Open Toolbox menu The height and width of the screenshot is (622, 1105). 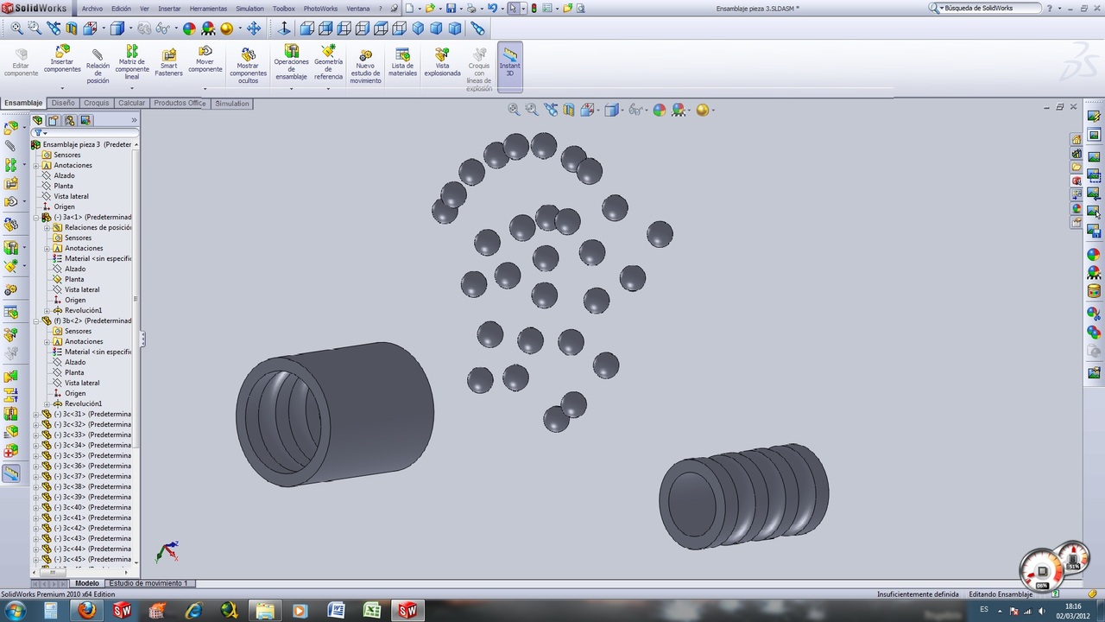283,9
